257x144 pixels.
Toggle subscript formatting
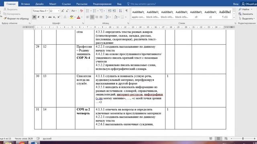point(54,17)
